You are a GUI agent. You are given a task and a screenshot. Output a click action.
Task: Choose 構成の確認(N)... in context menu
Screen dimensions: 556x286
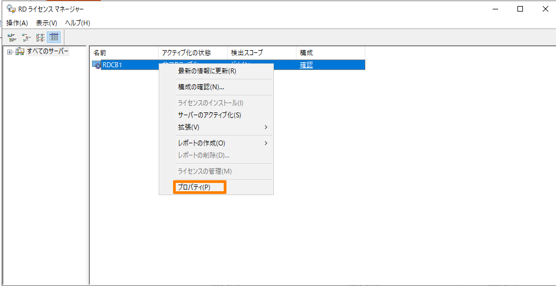coord(216,87)
